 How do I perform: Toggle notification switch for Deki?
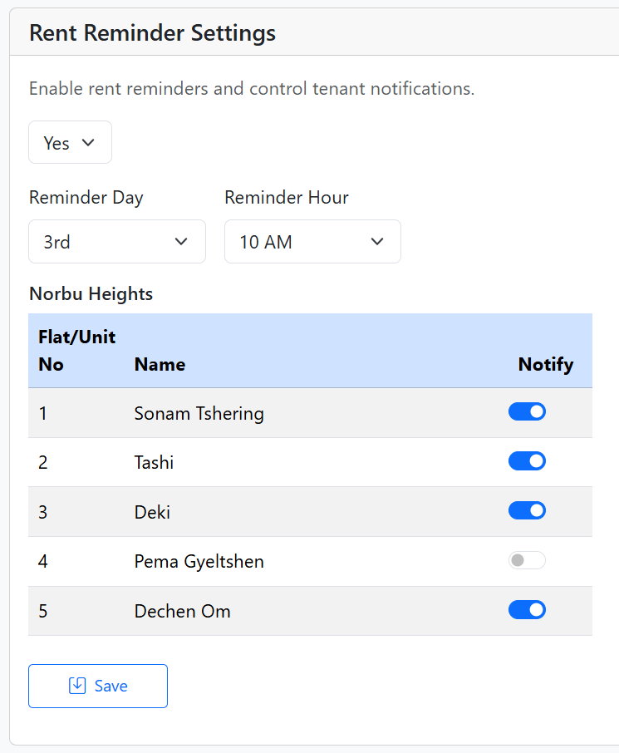click(x=527, y=510)
